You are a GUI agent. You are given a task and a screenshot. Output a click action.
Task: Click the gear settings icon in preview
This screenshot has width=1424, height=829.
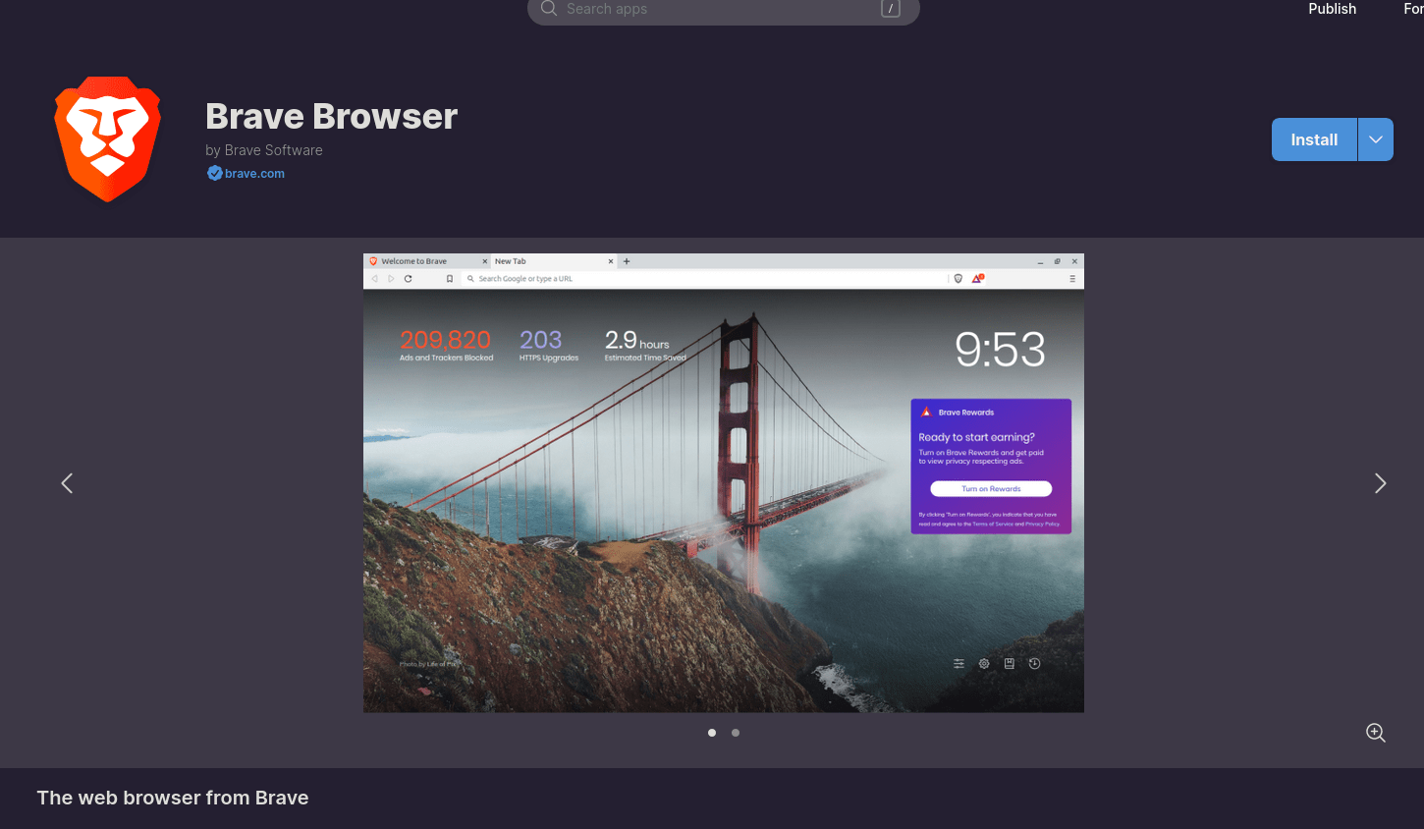984,664
